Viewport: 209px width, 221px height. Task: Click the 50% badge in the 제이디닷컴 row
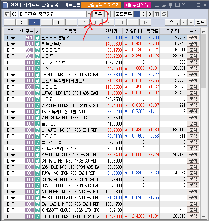coord(29,50)
